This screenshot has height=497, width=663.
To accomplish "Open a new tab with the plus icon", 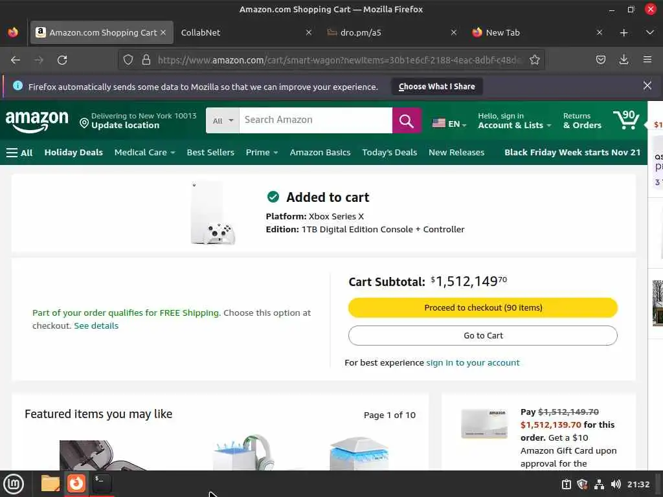I will [624, 32].
